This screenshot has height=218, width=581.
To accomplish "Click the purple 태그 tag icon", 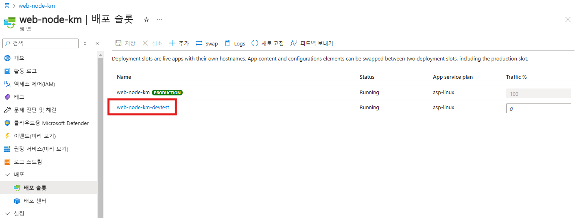I will tap(7, 97).
